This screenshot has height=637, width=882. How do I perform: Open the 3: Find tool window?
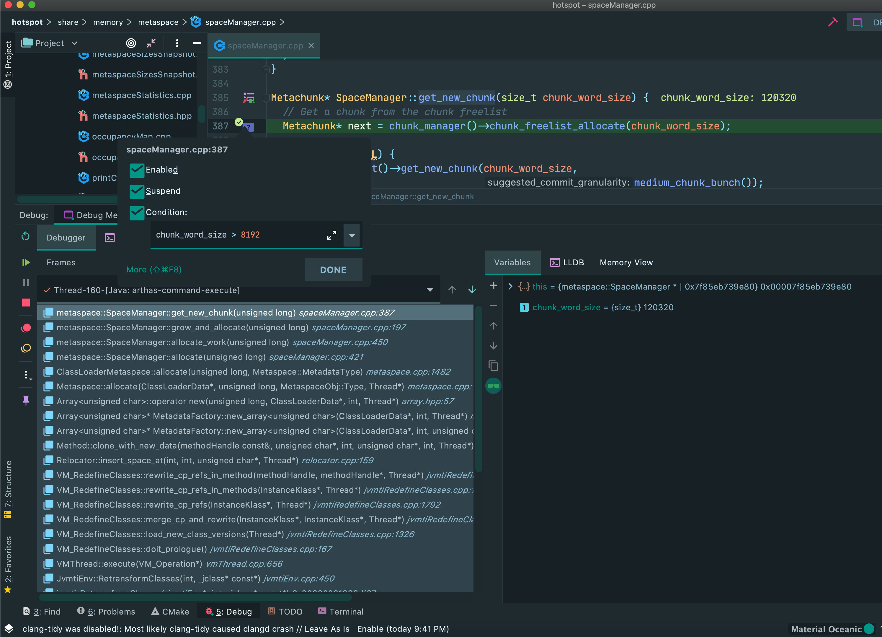point(42,611)
